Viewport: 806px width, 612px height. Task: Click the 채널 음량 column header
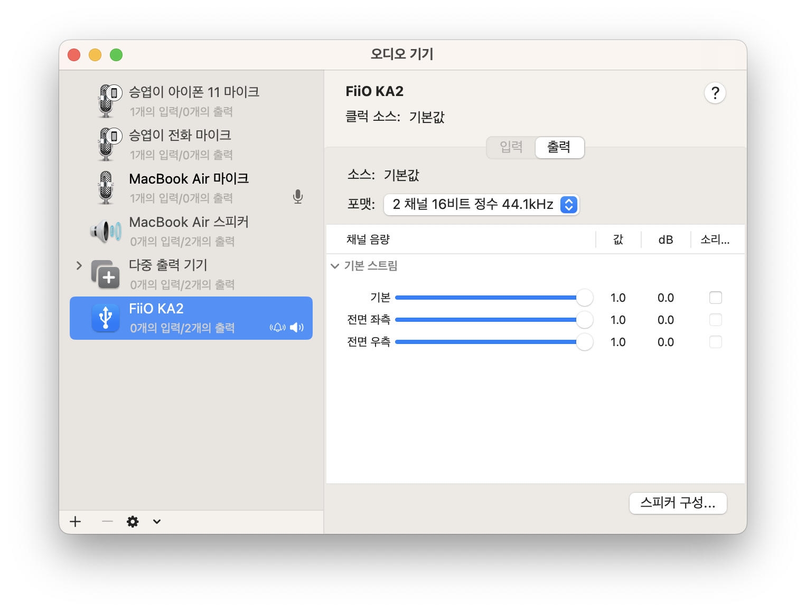click(x=368, y=240)
